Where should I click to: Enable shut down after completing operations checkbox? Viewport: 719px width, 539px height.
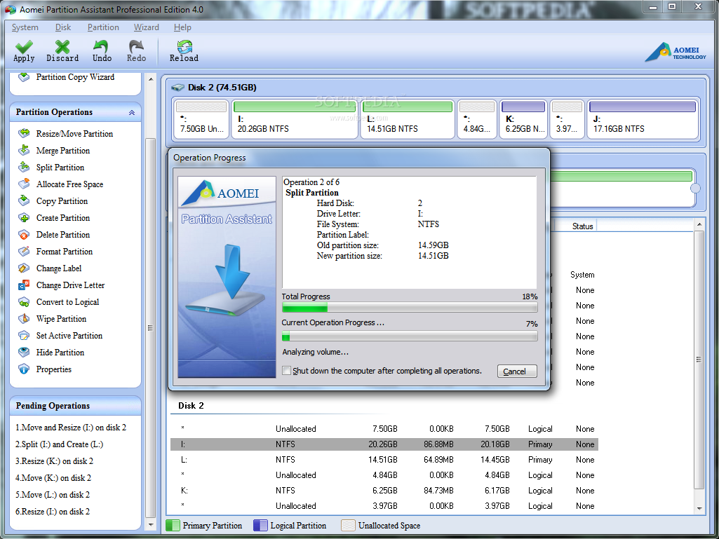286,371
